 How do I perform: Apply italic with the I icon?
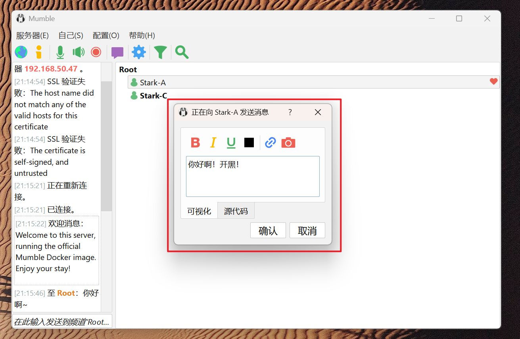(x=213, y=143)
